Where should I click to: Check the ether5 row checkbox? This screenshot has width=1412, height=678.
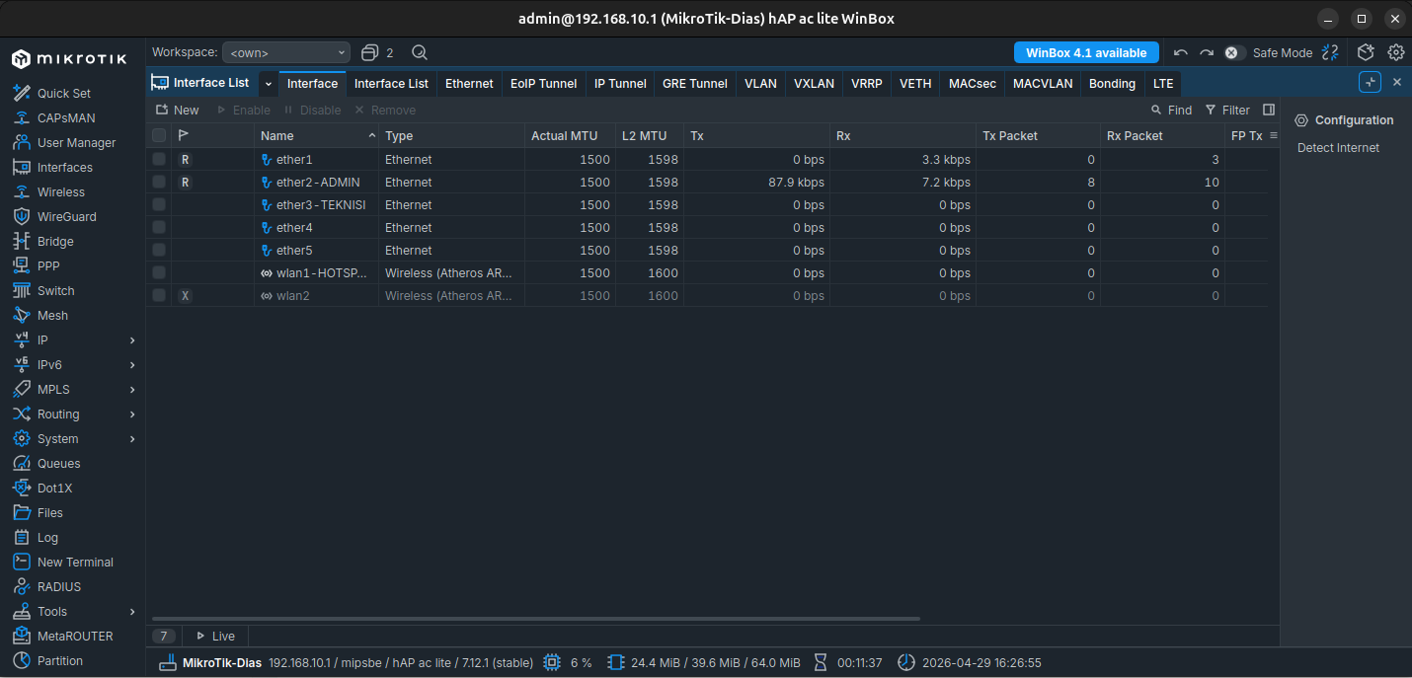[x=159, y=250]
